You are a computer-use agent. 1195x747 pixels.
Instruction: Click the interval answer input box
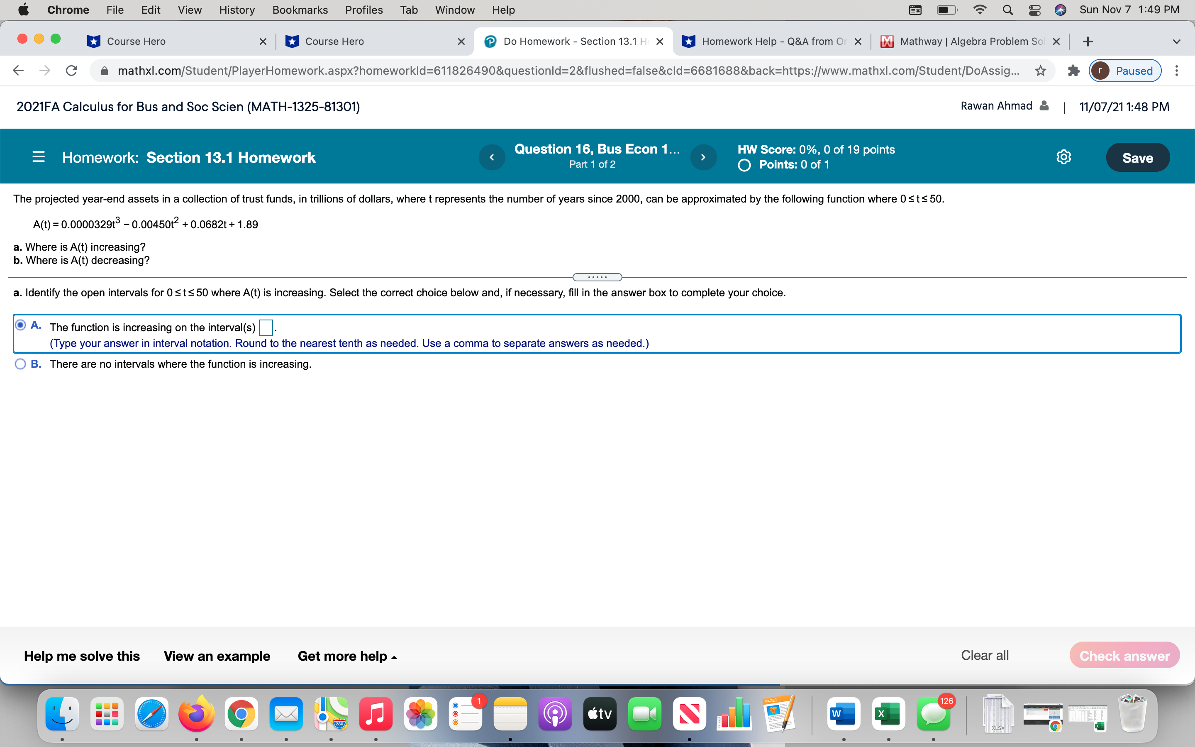point(266,327)
